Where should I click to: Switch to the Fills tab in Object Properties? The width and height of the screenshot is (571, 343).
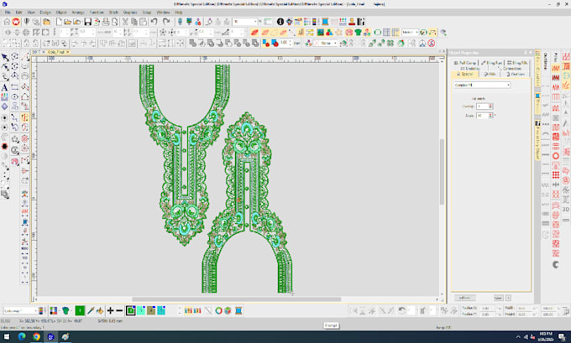coord(490,74)
